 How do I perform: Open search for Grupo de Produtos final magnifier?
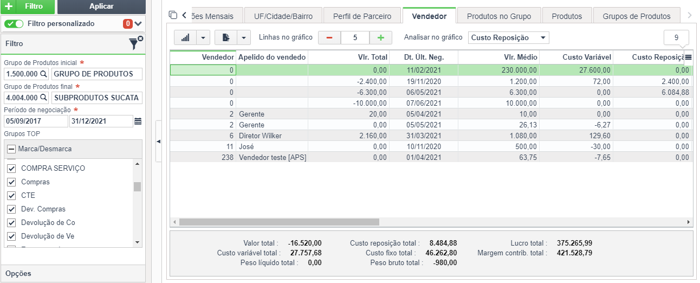pyautogui.click(x=44, y=98)
